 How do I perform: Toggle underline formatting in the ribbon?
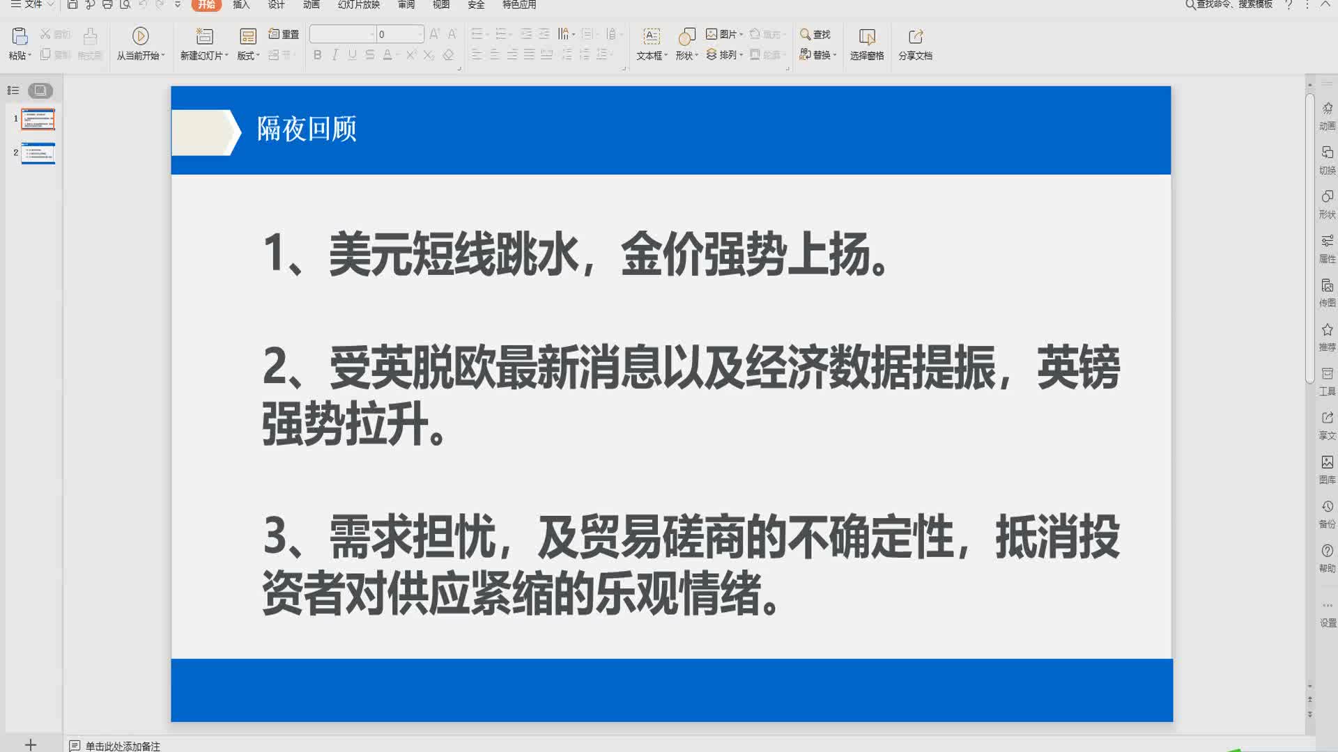click(352, 54)
